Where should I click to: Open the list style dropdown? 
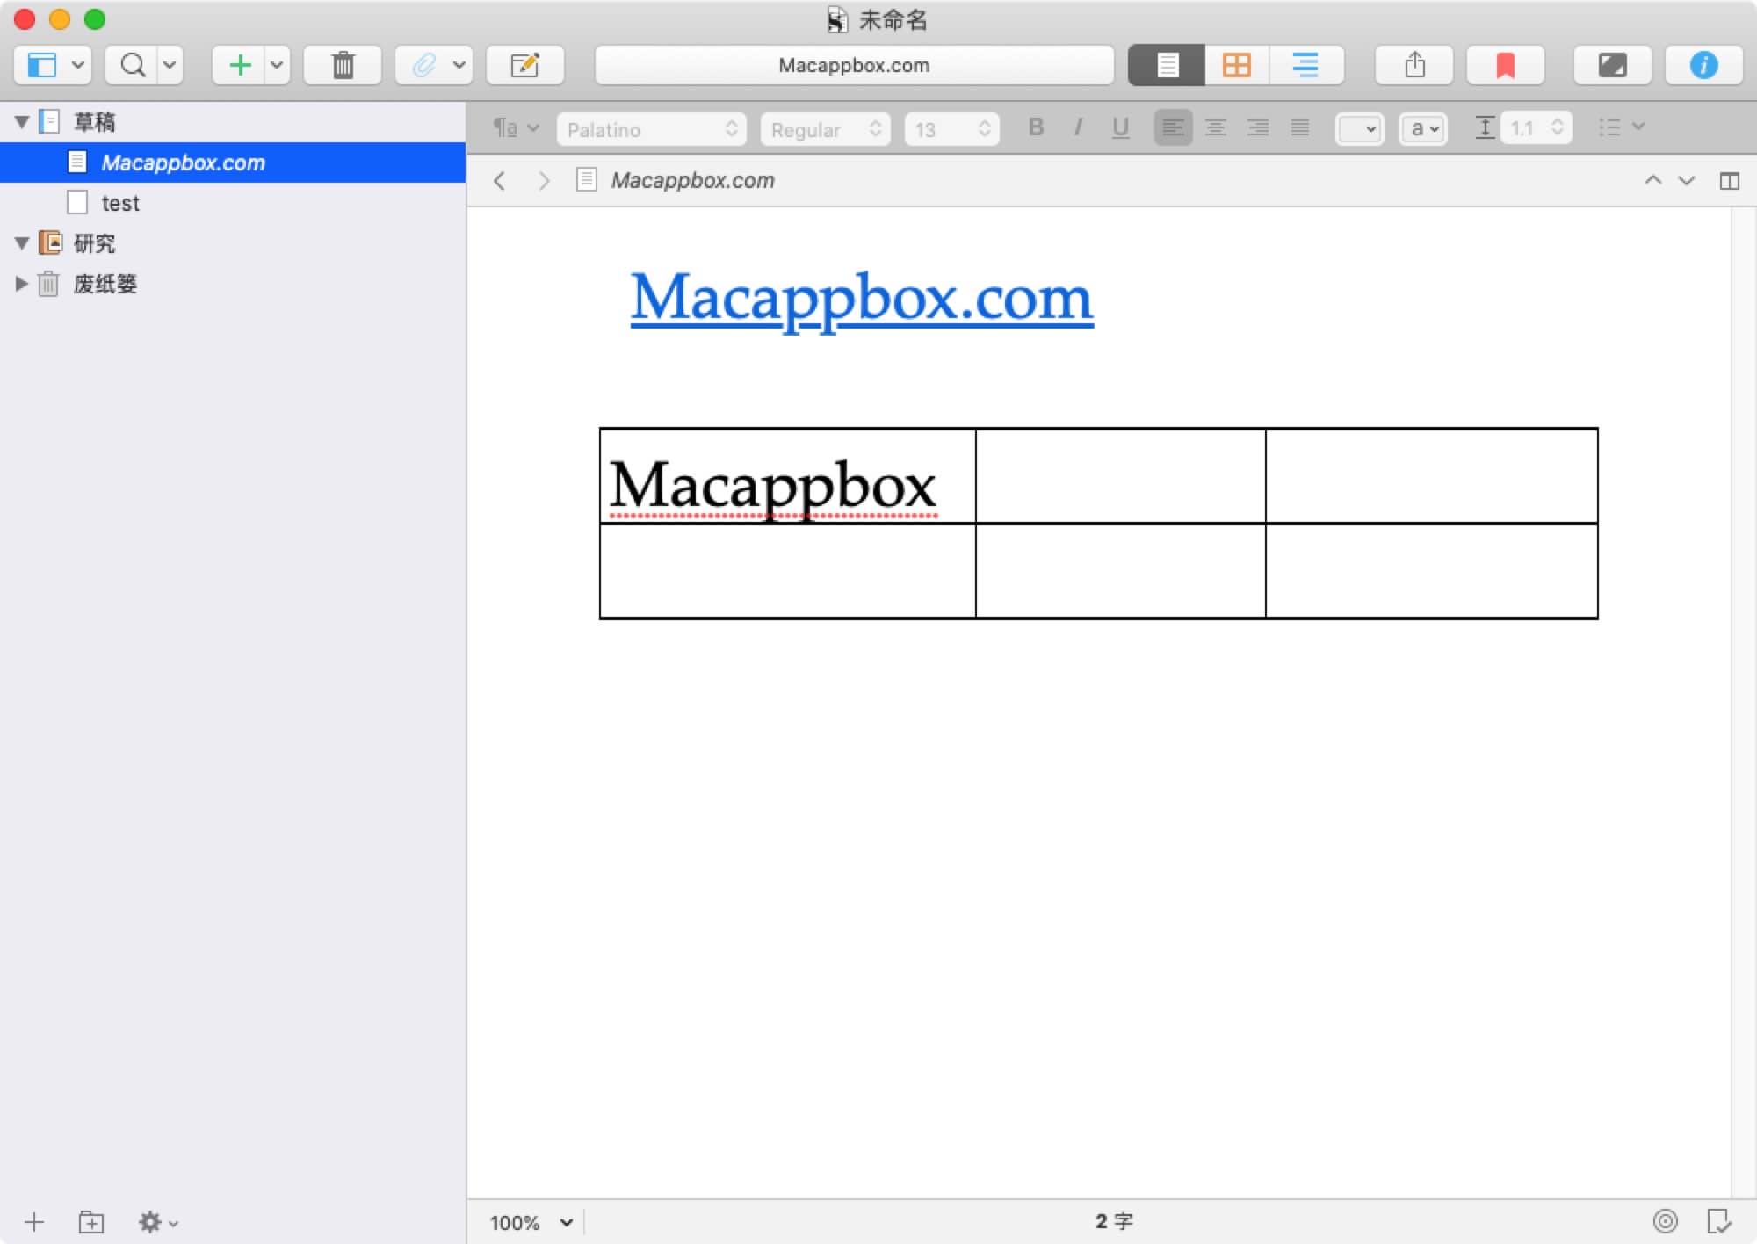tap(1621, 128)
